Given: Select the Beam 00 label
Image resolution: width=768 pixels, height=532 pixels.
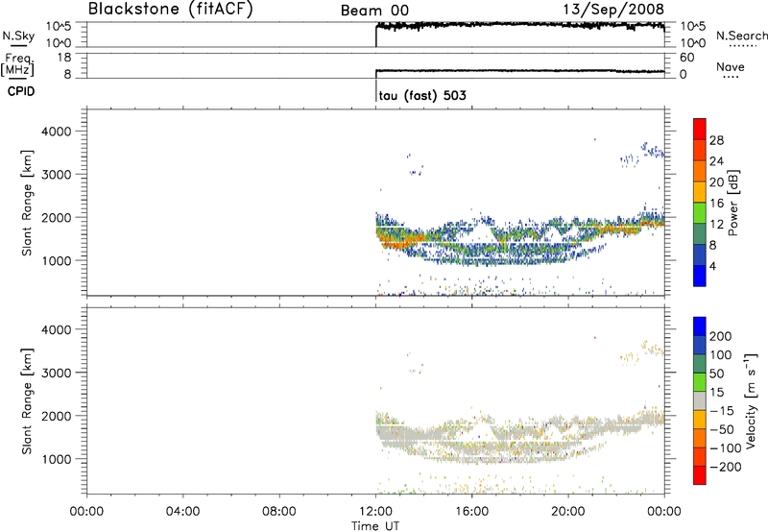Looking at the screenshot, I should pyautogui.click(x=374, y=11).
